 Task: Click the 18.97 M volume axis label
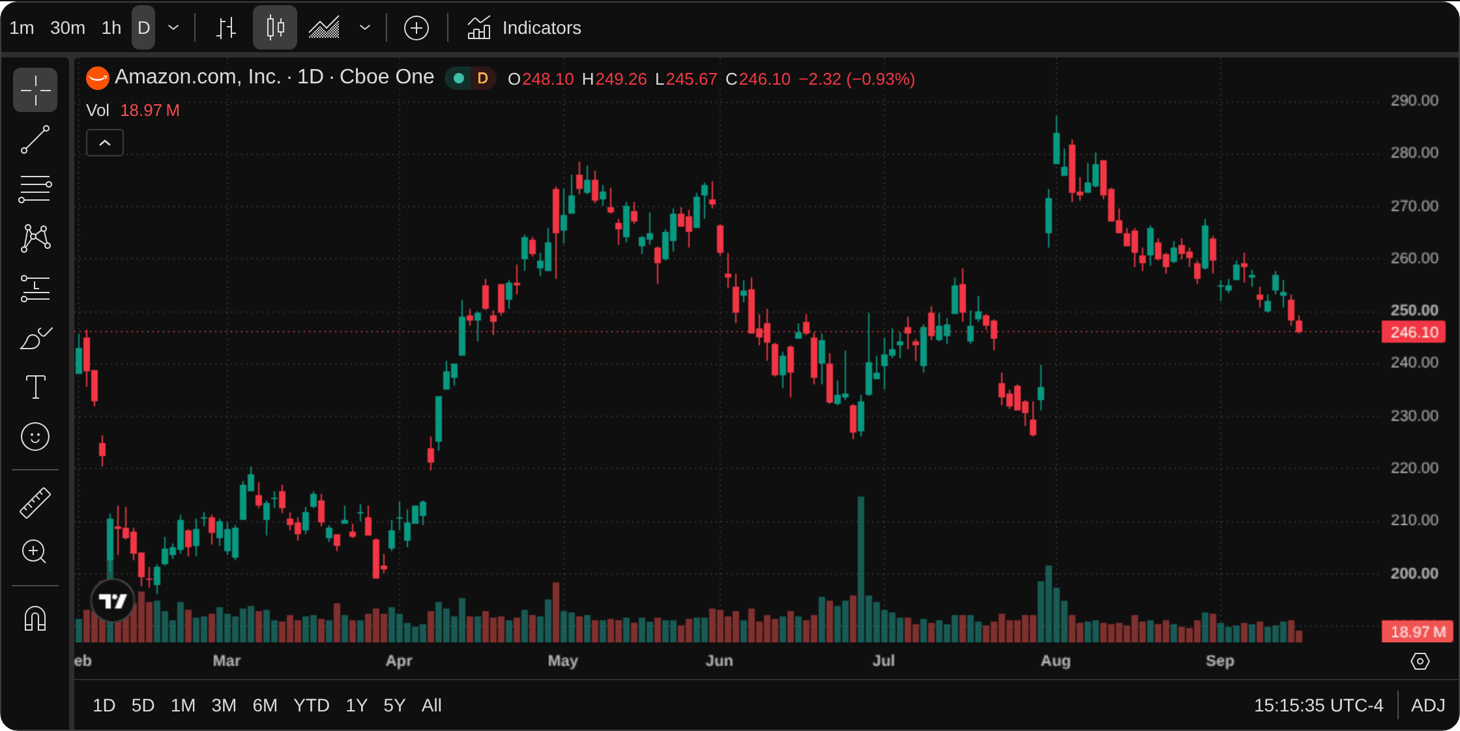click(x=1418, y=631)
